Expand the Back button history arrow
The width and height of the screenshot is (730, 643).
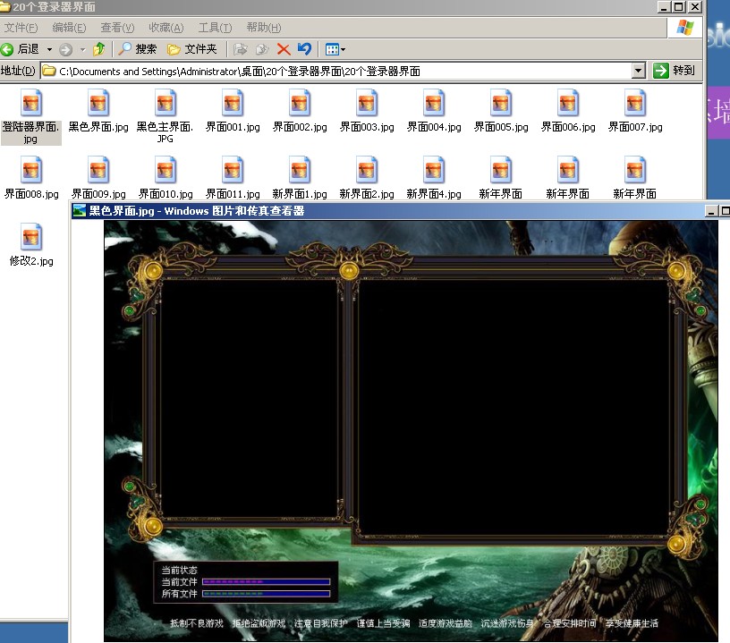pyautogui.click(x=49, y=49)
